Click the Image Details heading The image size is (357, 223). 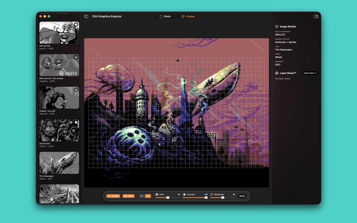pyautogui.click(x=288, y=26)
